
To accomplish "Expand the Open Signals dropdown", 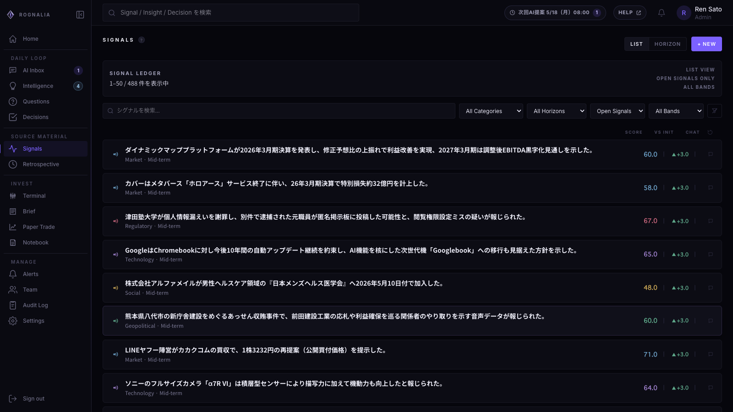I will pos(618,111).
